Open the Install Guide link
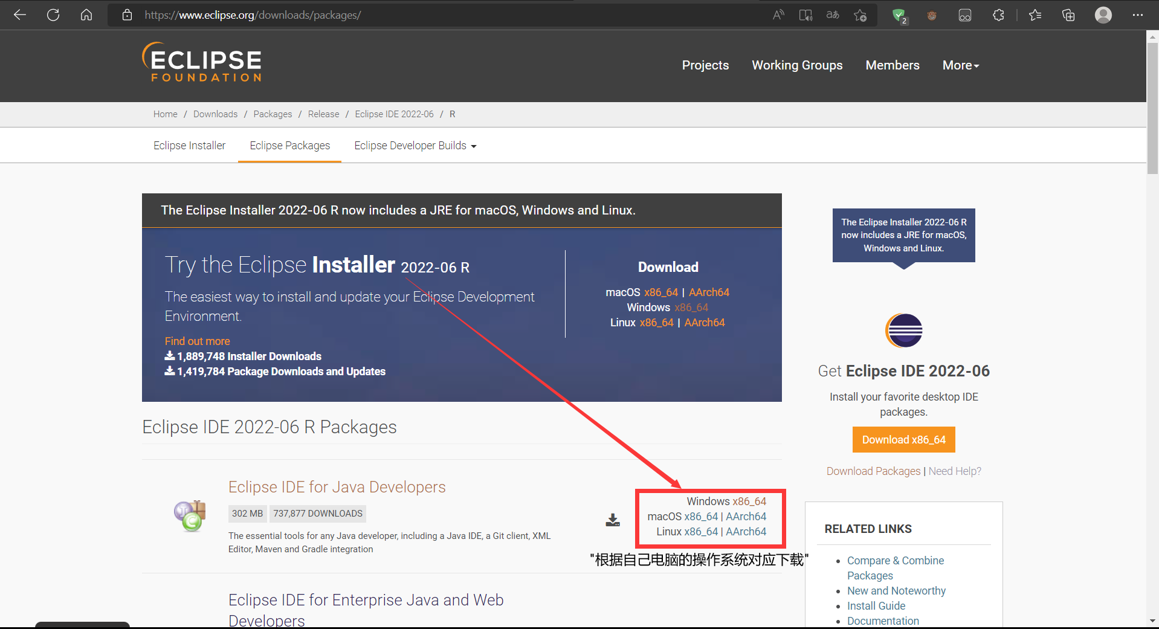 click(876, 606)
